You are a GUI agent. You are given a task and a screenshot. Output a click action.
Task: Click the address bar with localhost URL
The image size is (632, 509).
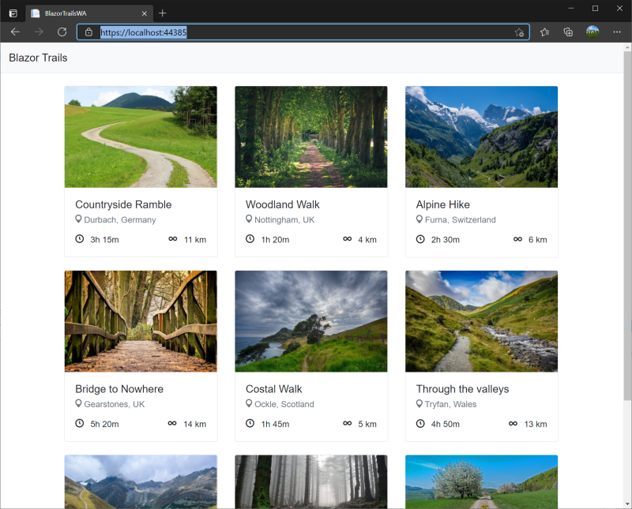point(303,32)
